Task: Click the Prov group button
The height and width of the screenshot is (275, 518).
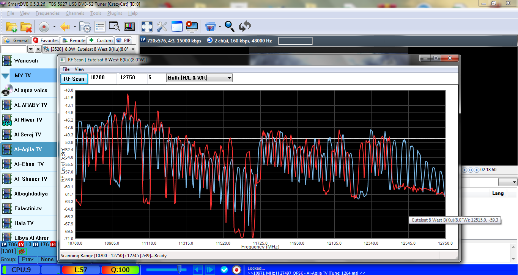Action: 28,259
